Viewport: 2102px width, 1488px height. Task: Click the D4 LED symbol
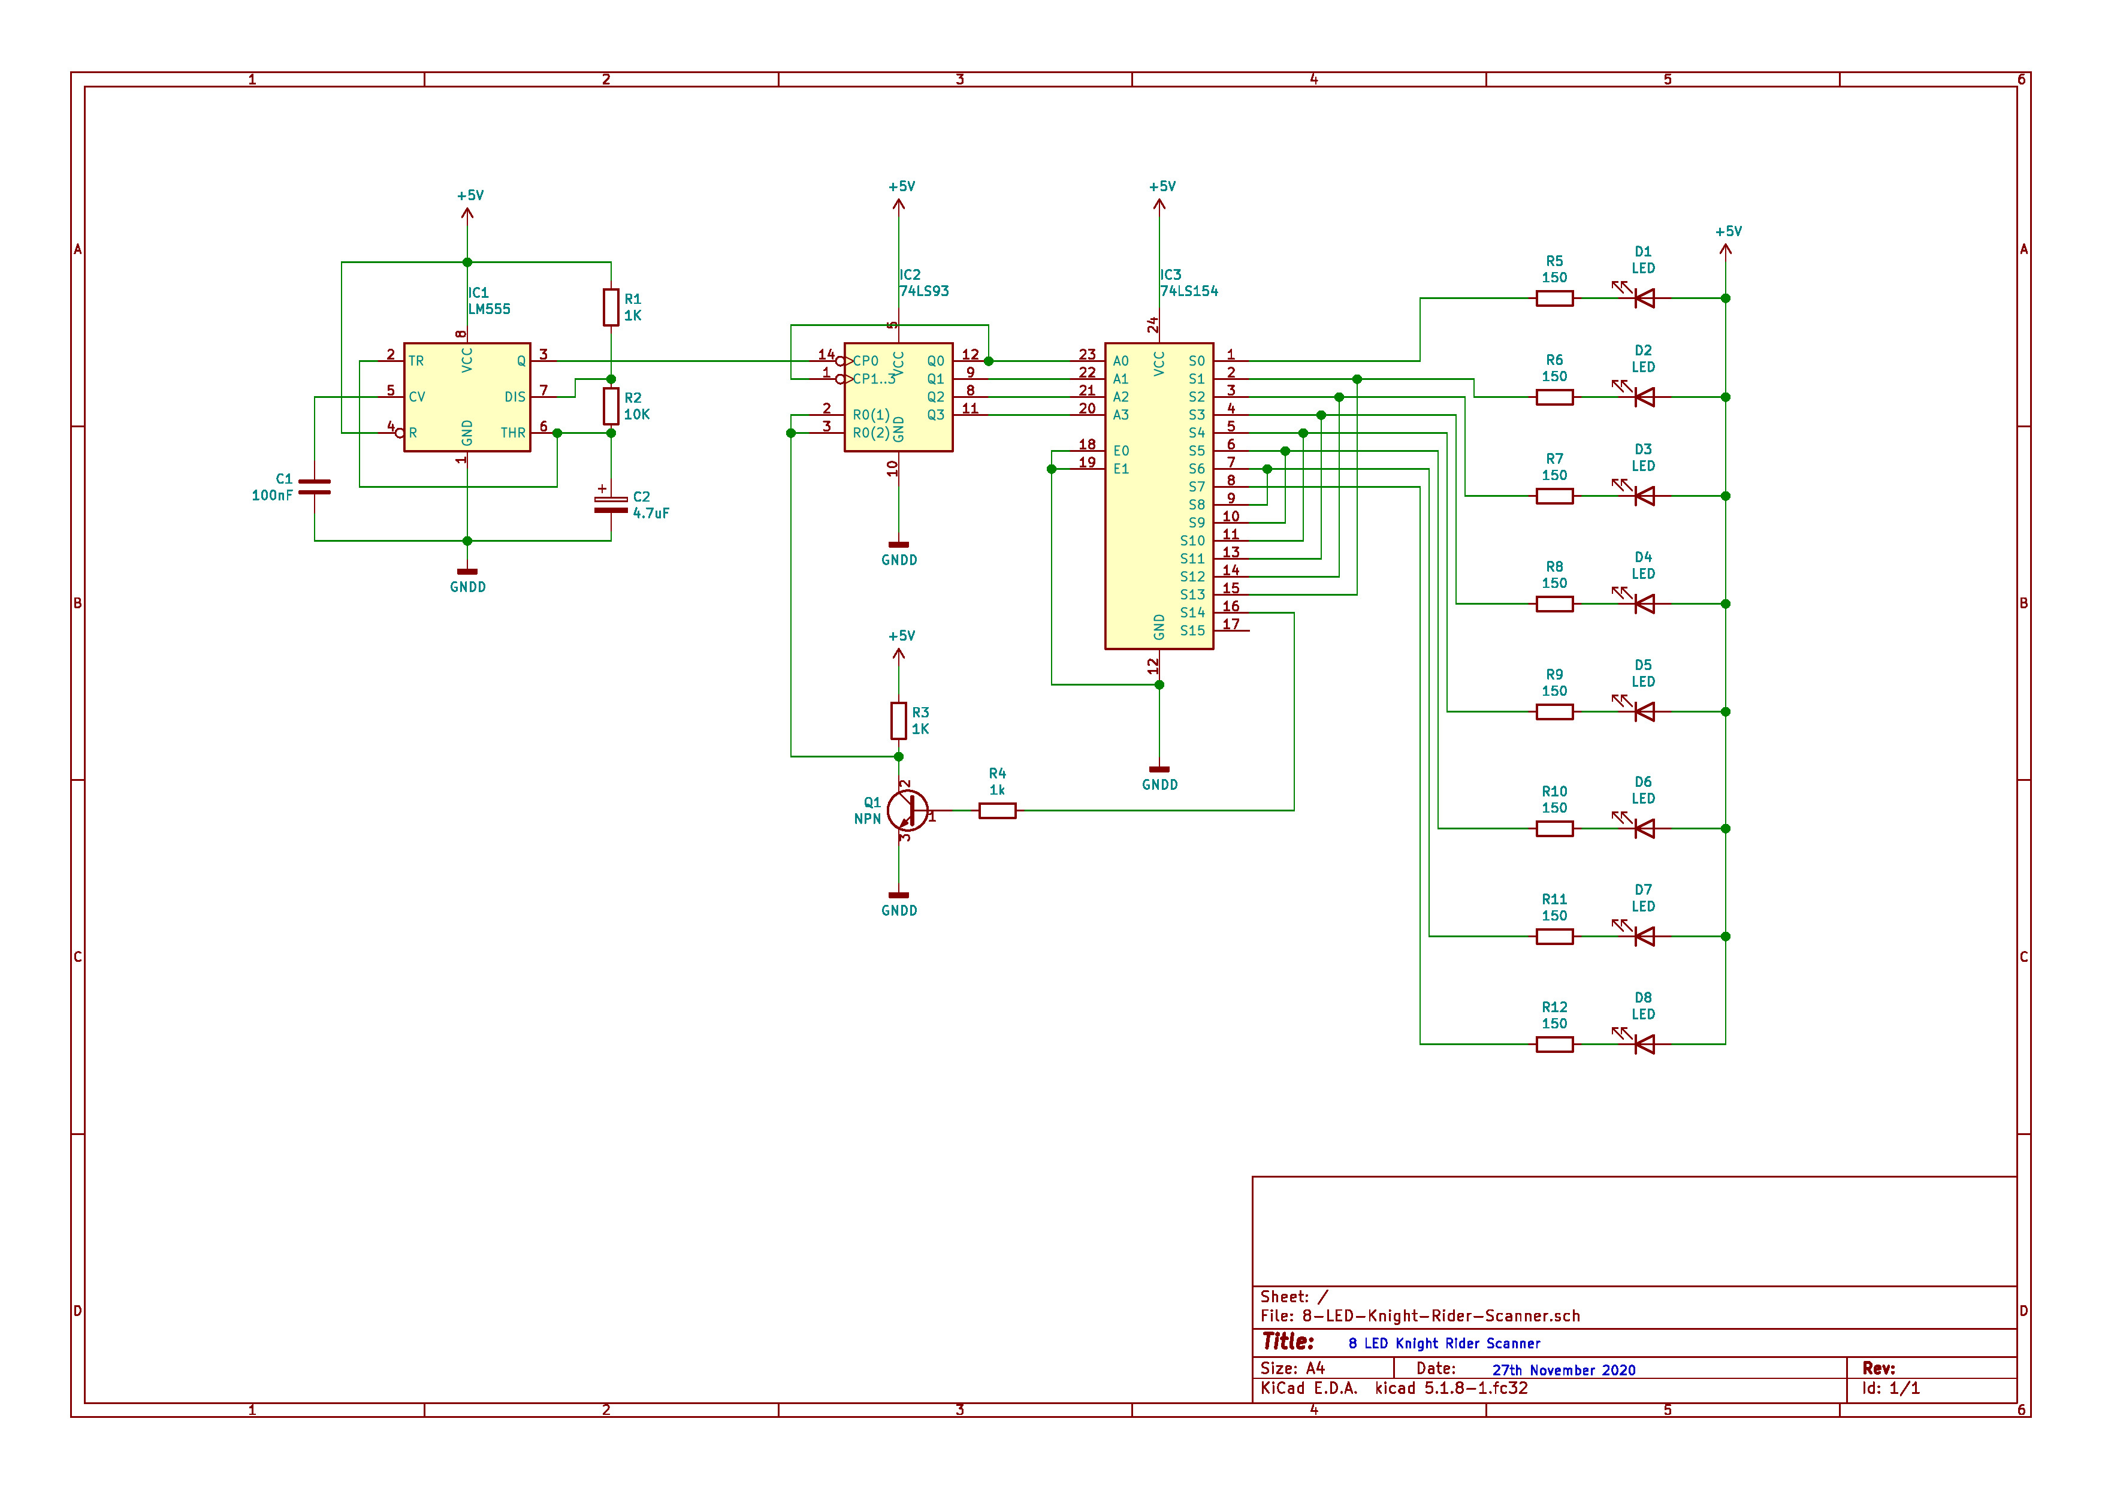click(x=1644, y=604)
